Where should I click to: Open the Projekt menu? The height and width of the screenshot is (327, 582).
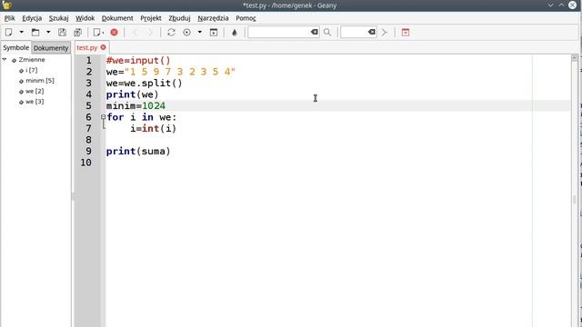pyautogui.click(x=151, y=18)
